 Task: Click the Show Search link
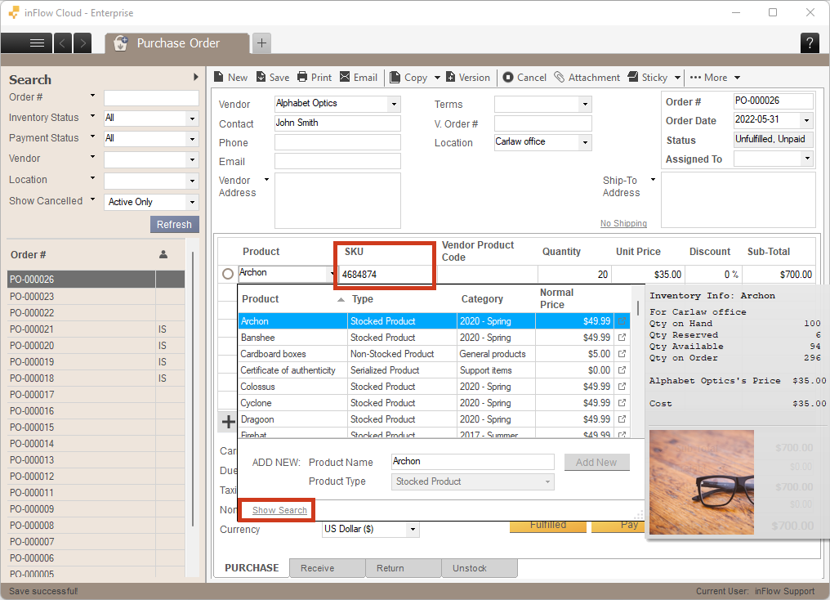(x=279, y=510)
